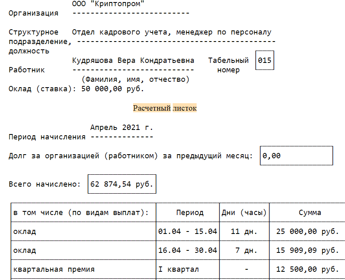This screenshot has height=280, width=345.
Task: Select the employee number field showing 015
Action: click(264, 60)
